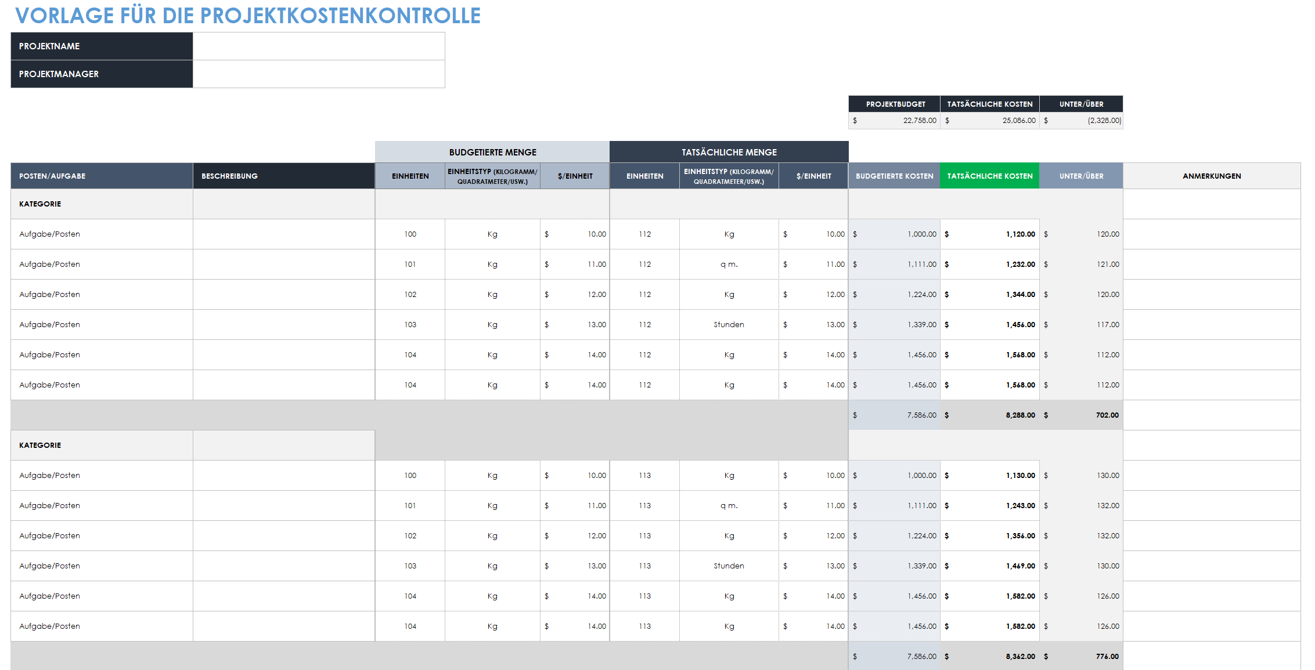This screenshot has height=670, width=1315.
Task: Select the TATSÄCHLICHE MENGE group header
Action: 729,152
